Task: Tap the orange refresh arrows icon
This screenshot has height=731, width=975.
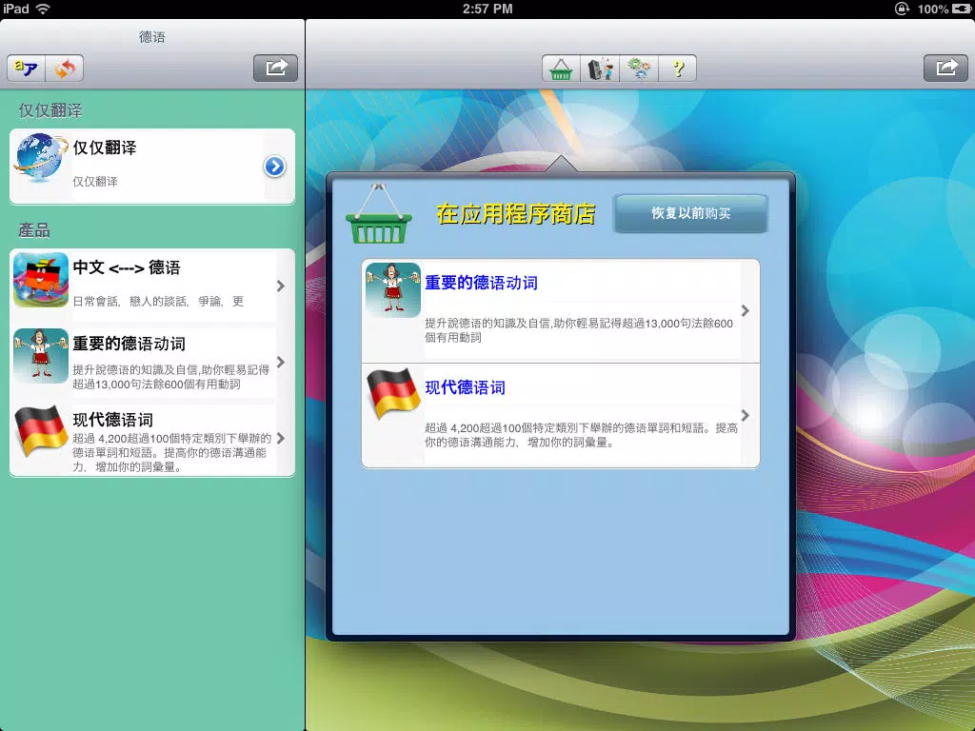Action: [65, 69]
